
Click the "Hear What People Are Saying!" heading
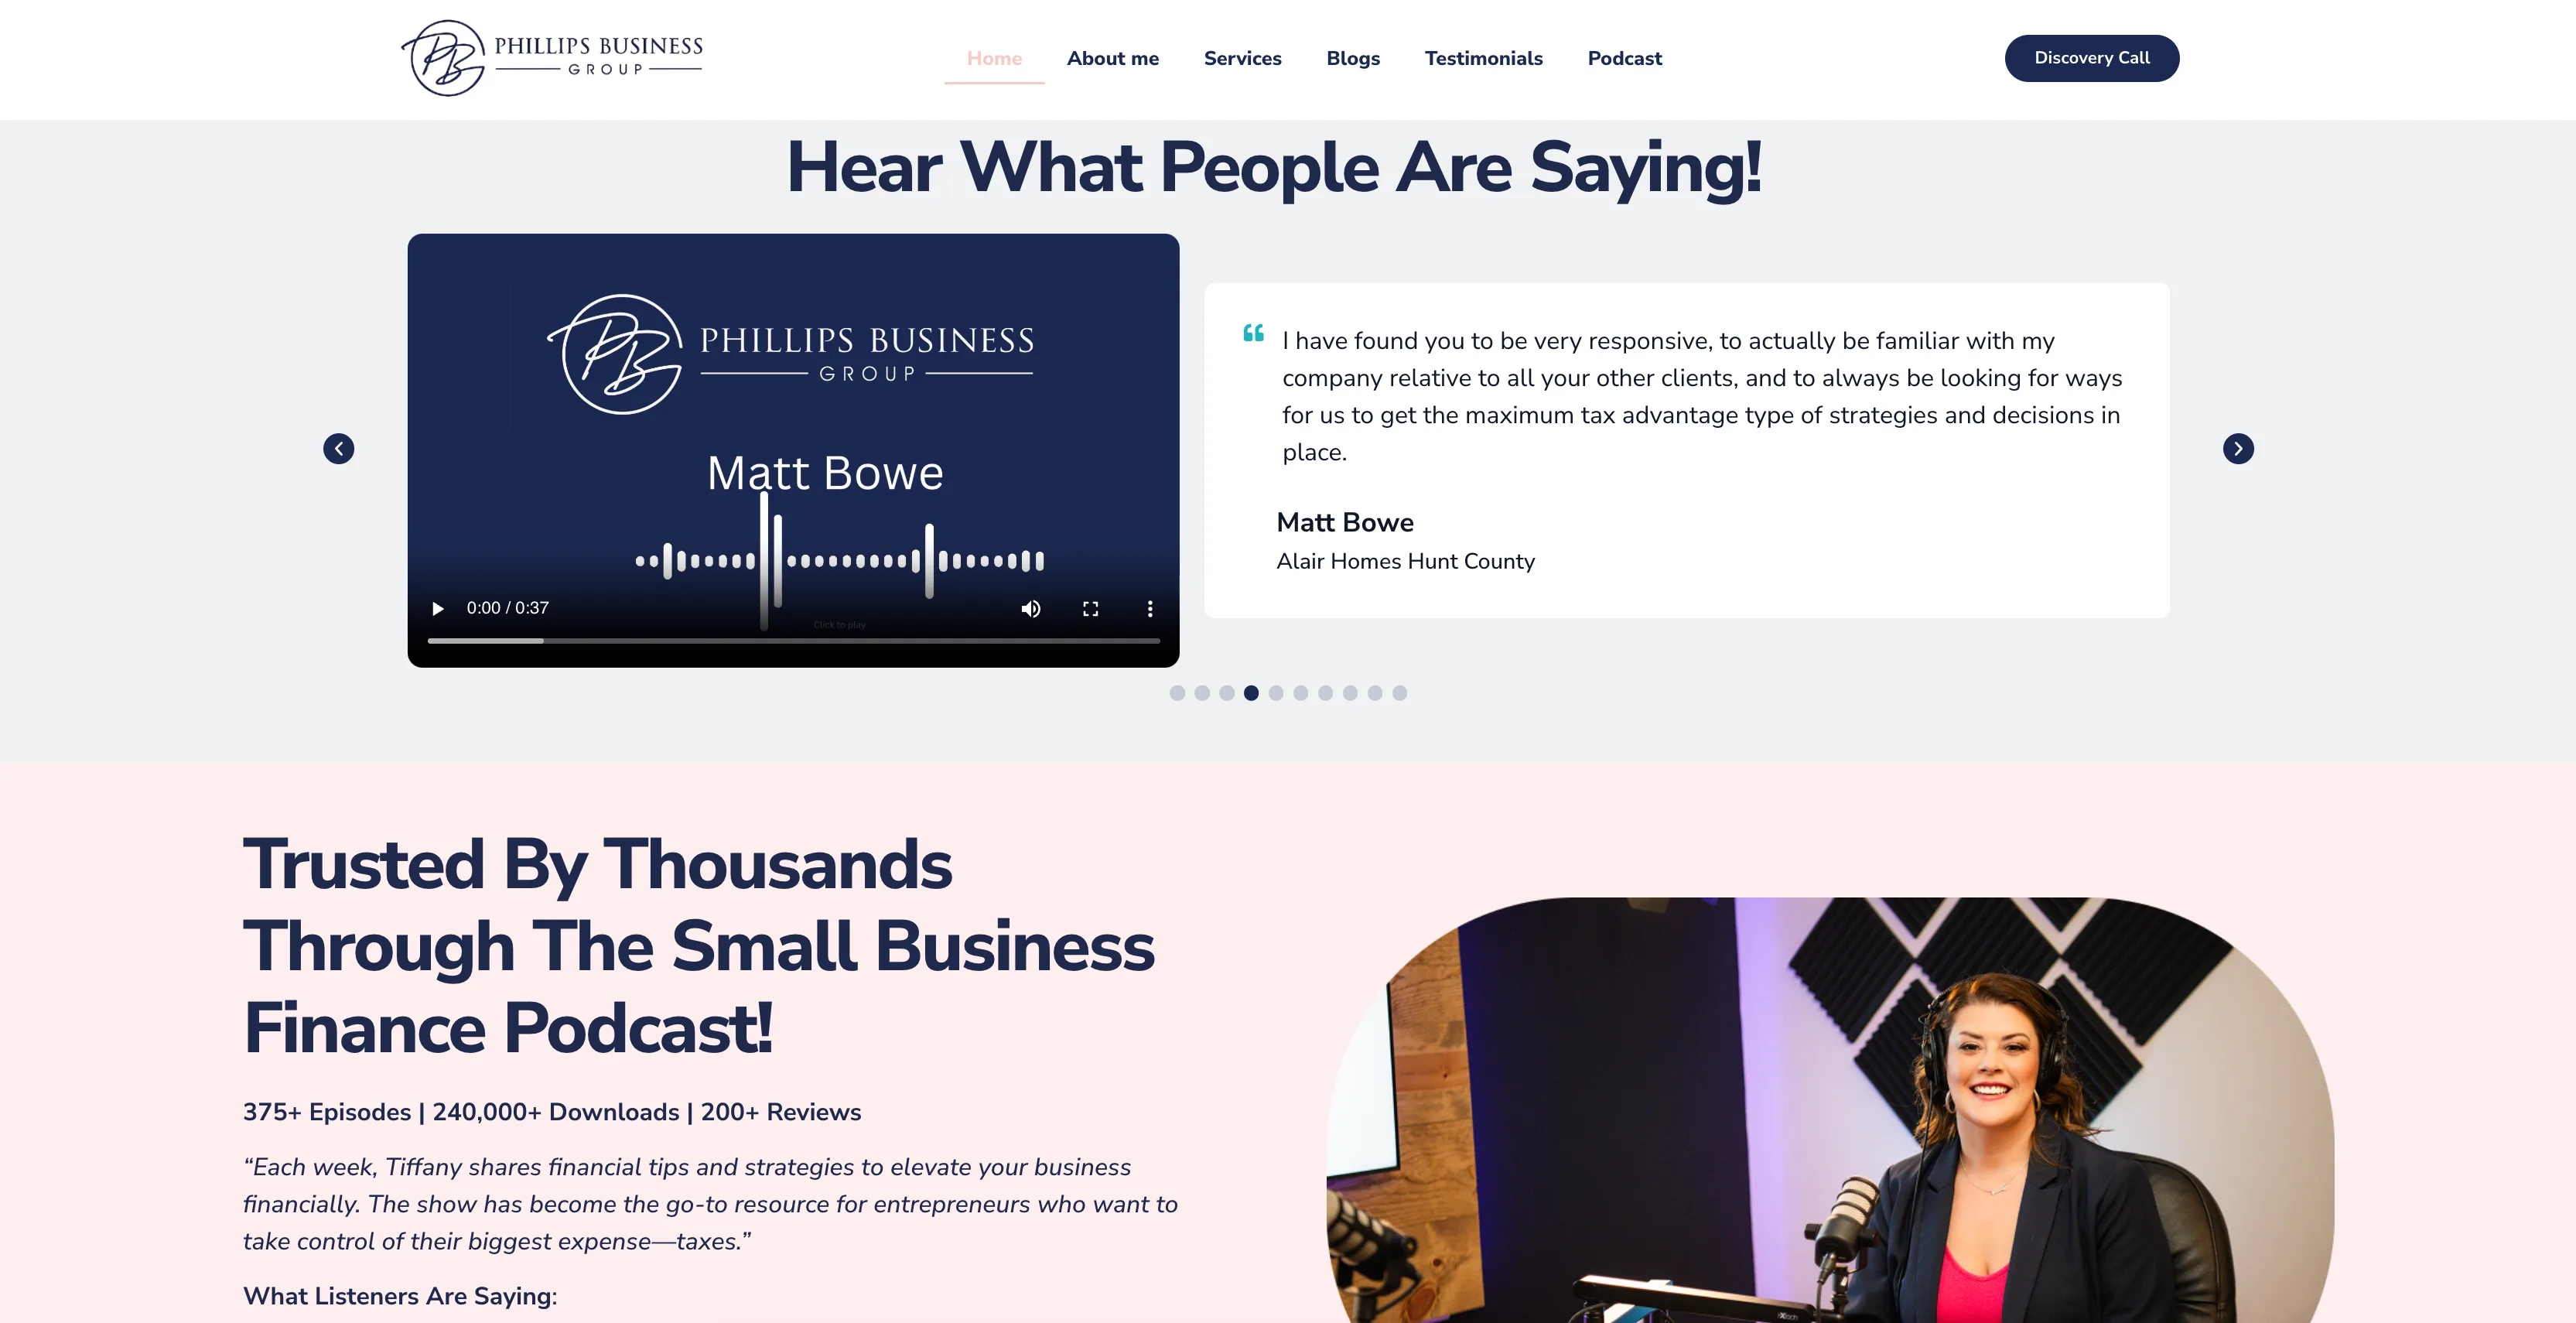(1274, 167)
